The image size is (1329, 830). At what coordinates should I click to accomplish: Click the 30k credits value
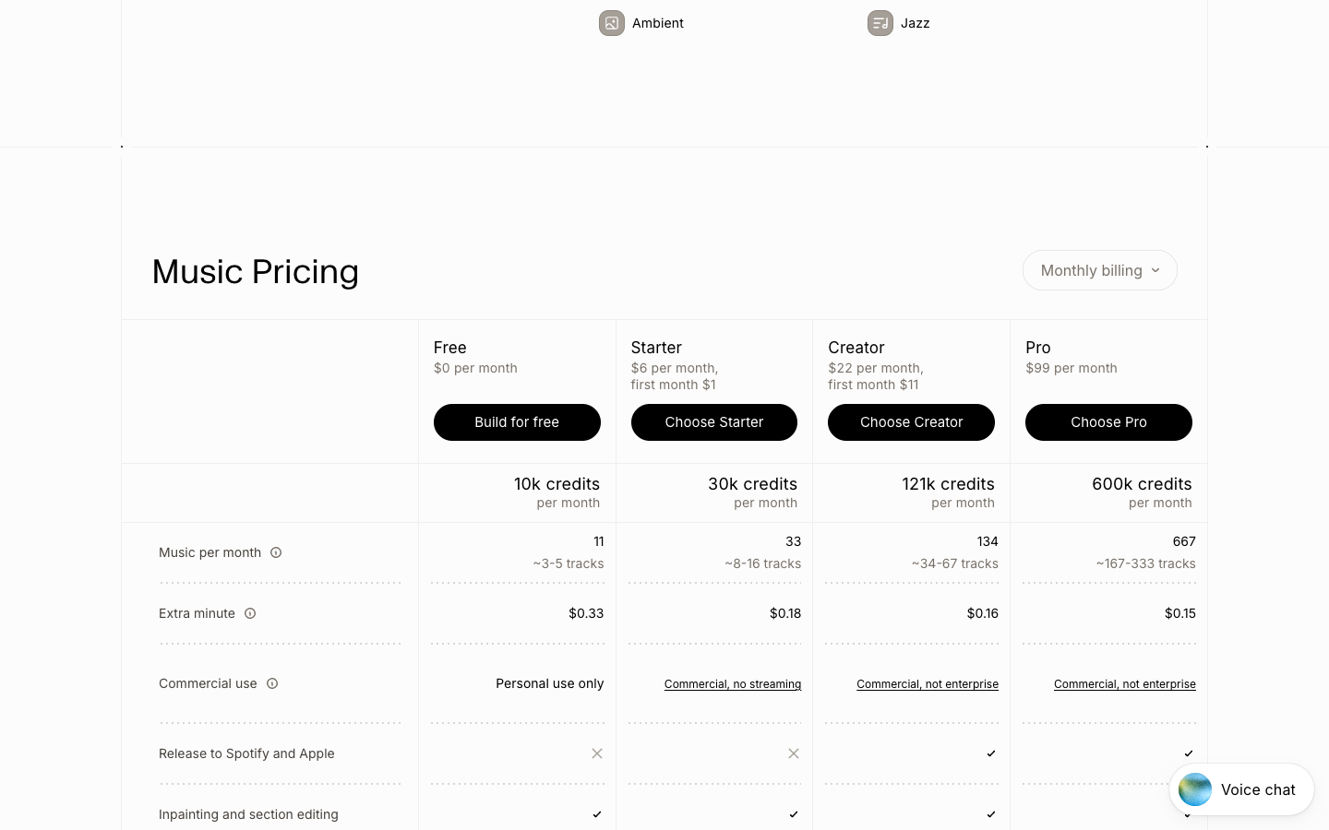pos(752,484)
